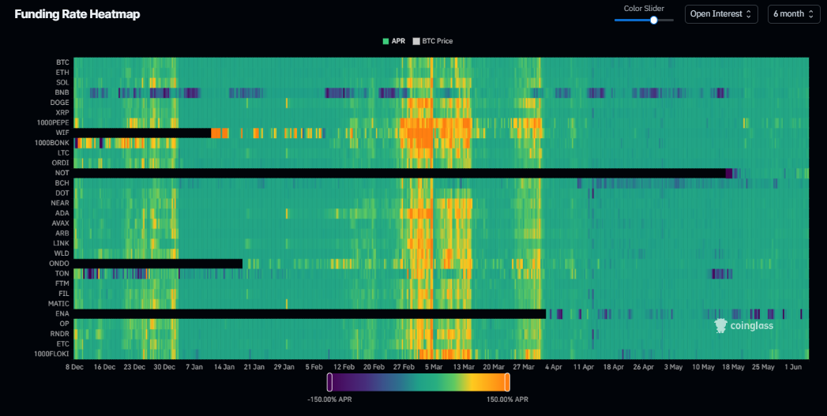Image resolution: width=827 pixels, height=416 pixels.
Task: Click the MATIC row label
Action: coord(59,304)
